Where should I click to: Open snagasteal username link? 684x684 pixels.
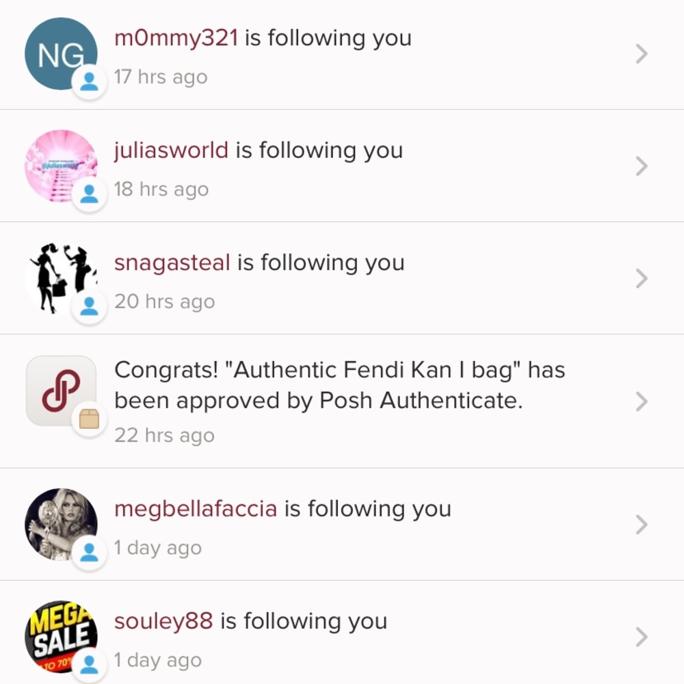[x=172, y=263]
